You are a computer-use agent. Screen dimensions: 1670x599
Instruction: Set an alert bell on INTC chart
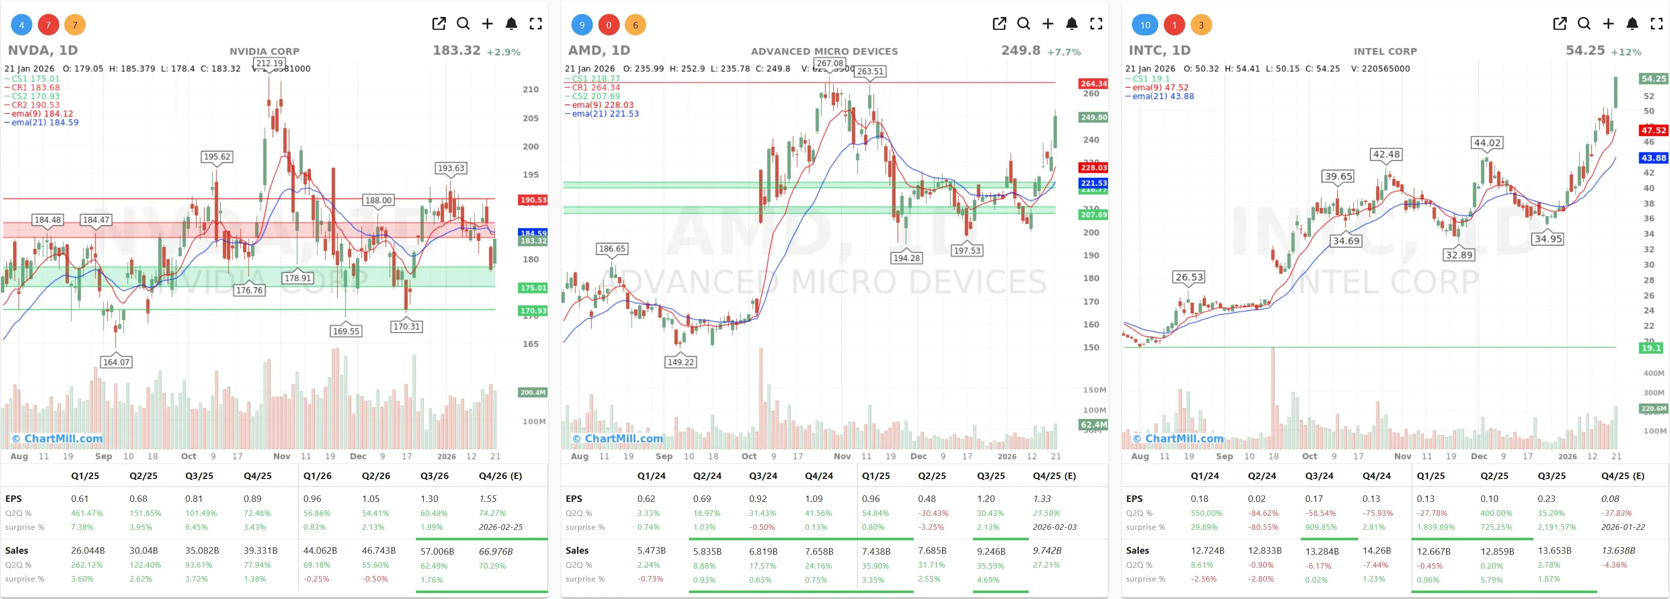click(x=1632, y=24)
